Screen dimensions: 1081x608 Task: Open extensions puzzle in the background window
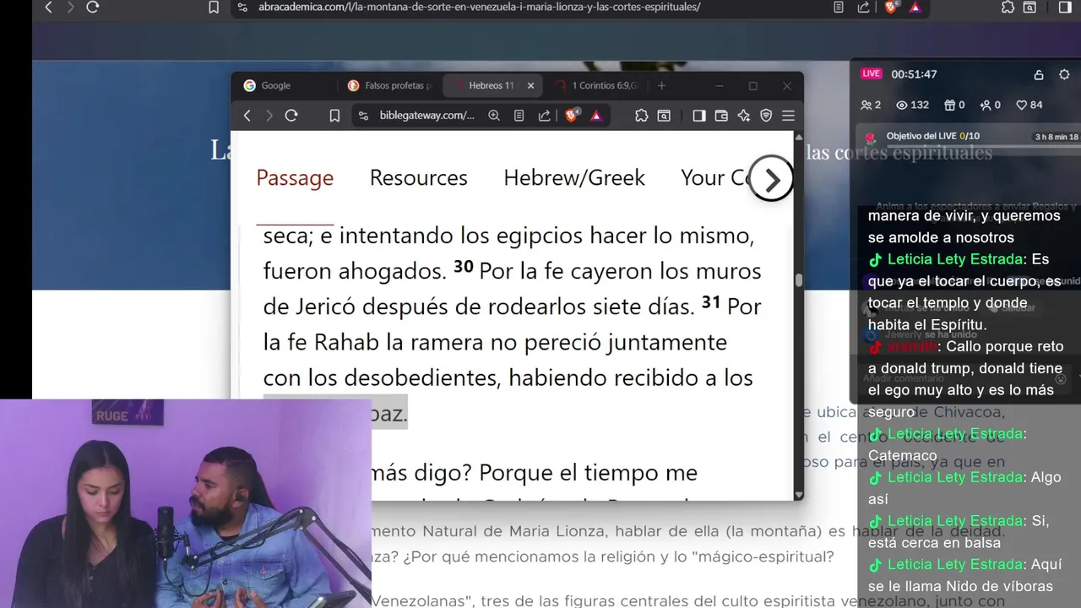tap(1008, 7)
